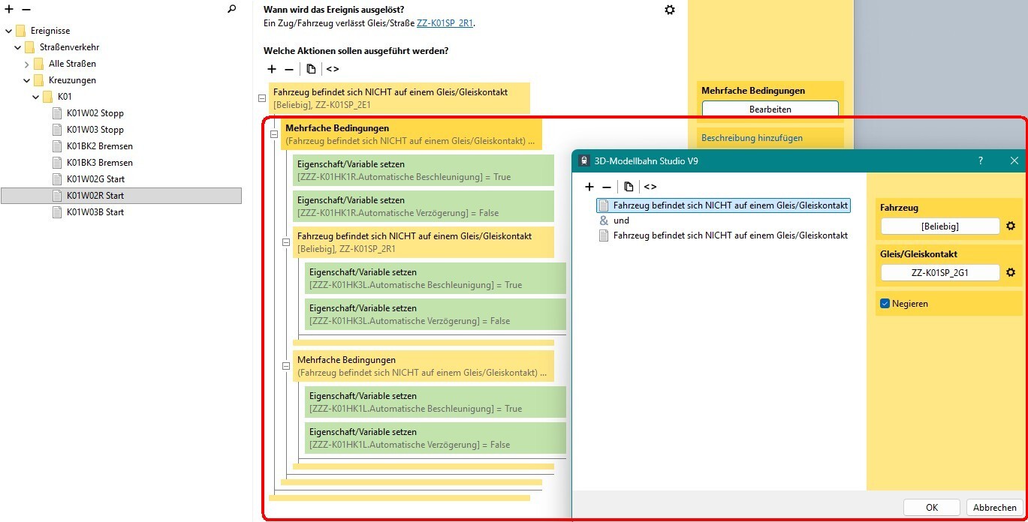Viewport: 1028px width, 522px height.
Task: Open gear settings next to Fahrzeug field
Action: pos(1011,226)
